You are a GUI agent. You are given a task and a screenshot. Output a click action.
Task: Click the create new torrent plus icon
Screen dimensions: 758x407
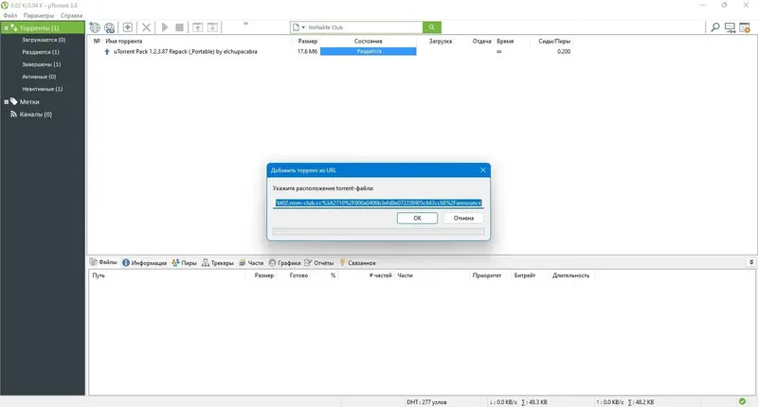[128, 27]
